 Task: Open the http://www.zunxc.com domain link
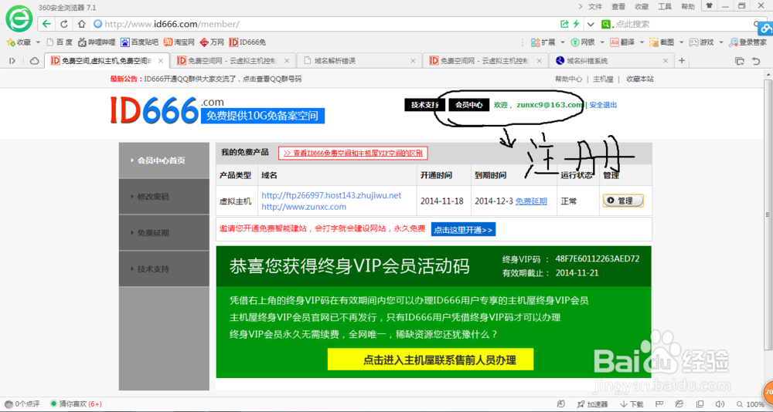click(304, 207)
